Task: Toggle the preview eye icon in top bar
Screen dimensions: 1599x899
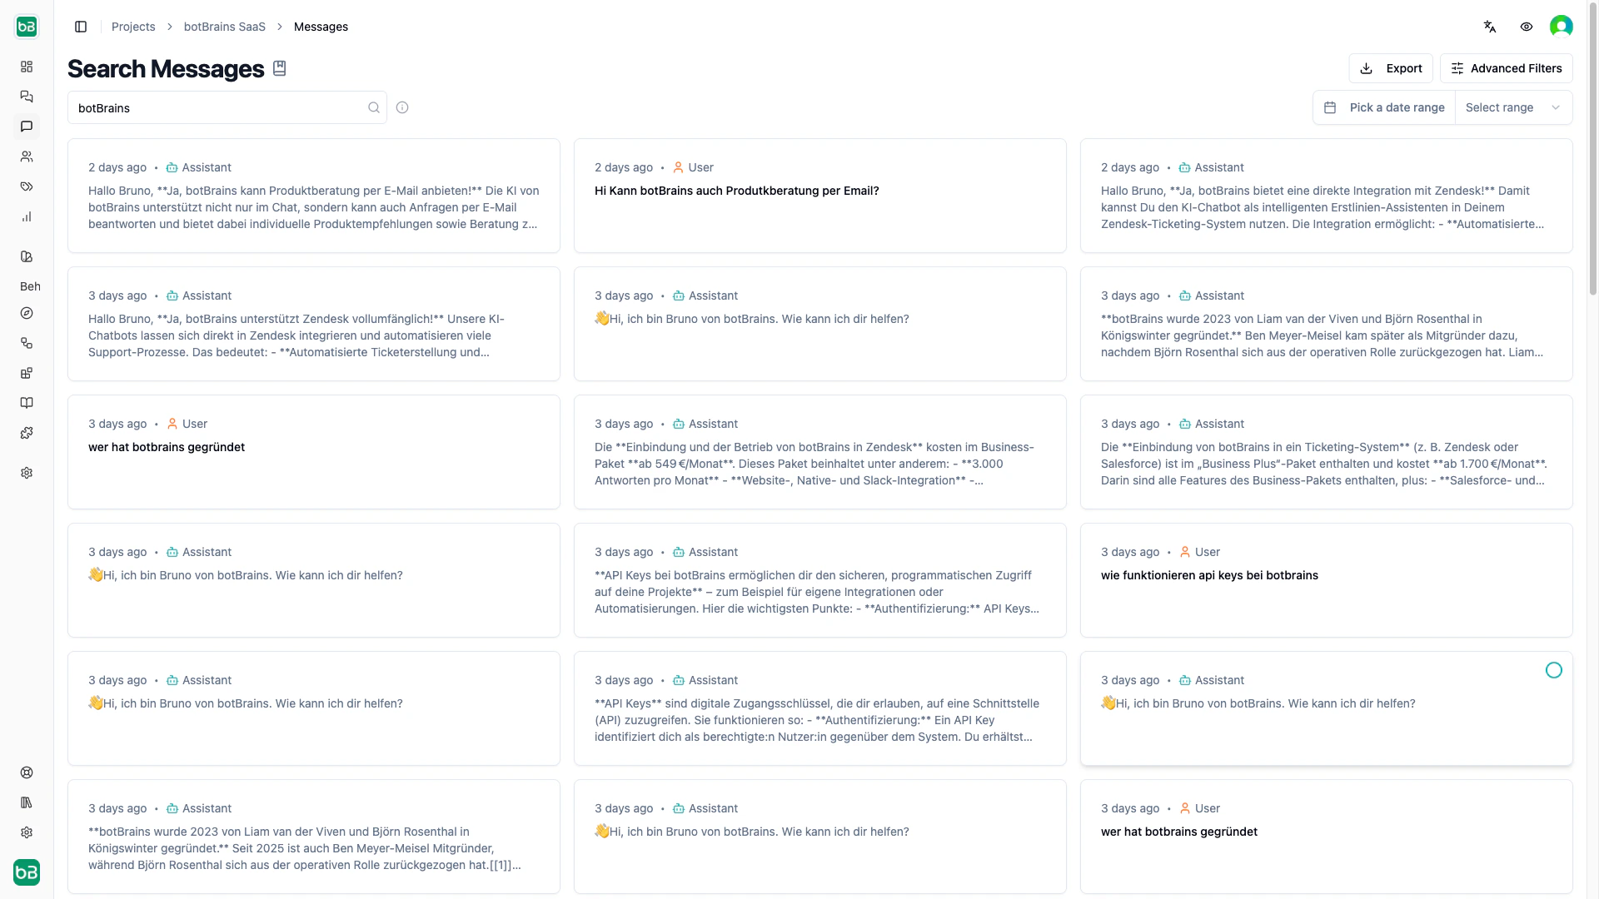Action: point(1527,26)
